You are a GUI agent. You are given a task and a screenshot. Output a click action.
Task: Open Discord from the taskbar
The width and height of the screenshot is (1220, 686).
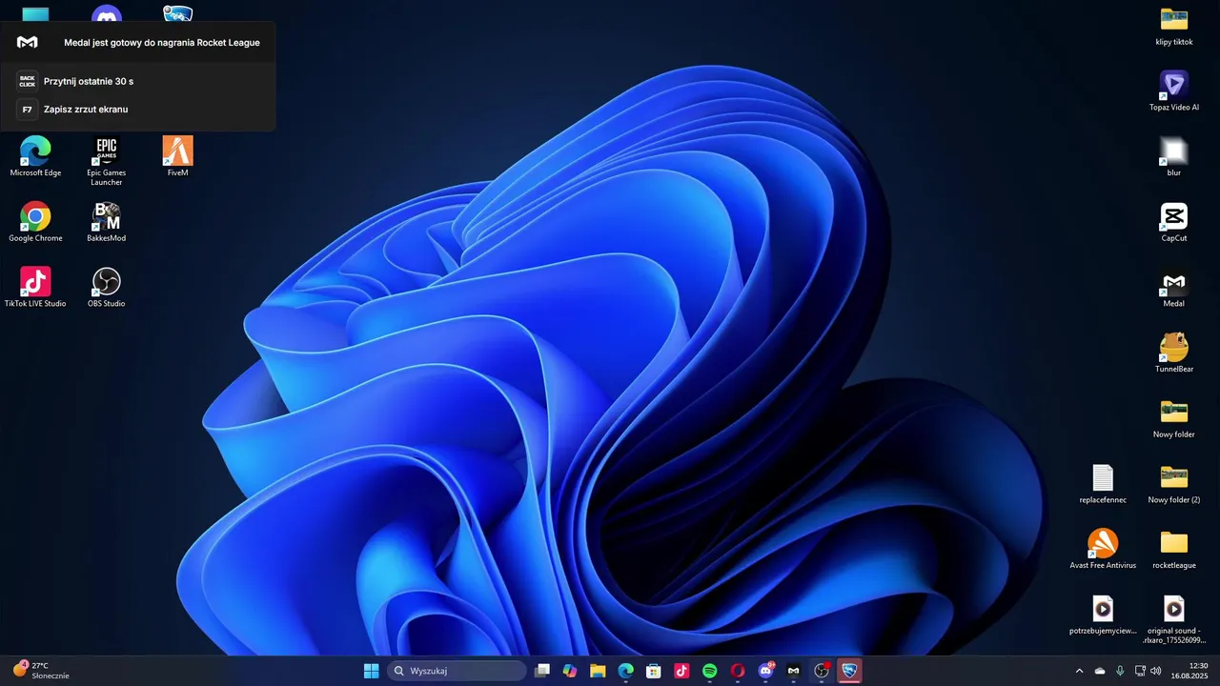point(765,671)
